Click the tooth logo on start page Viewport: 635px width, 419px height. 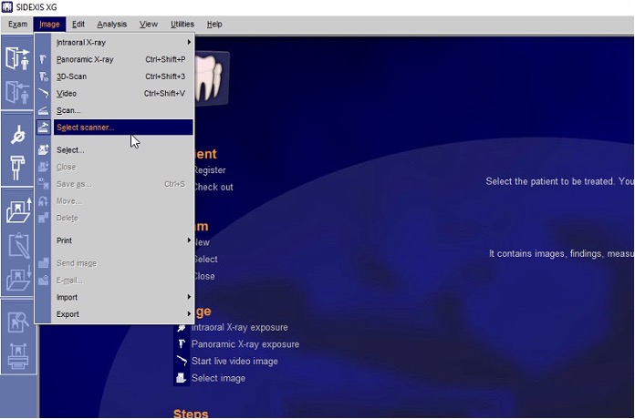(x=212, y=77)
